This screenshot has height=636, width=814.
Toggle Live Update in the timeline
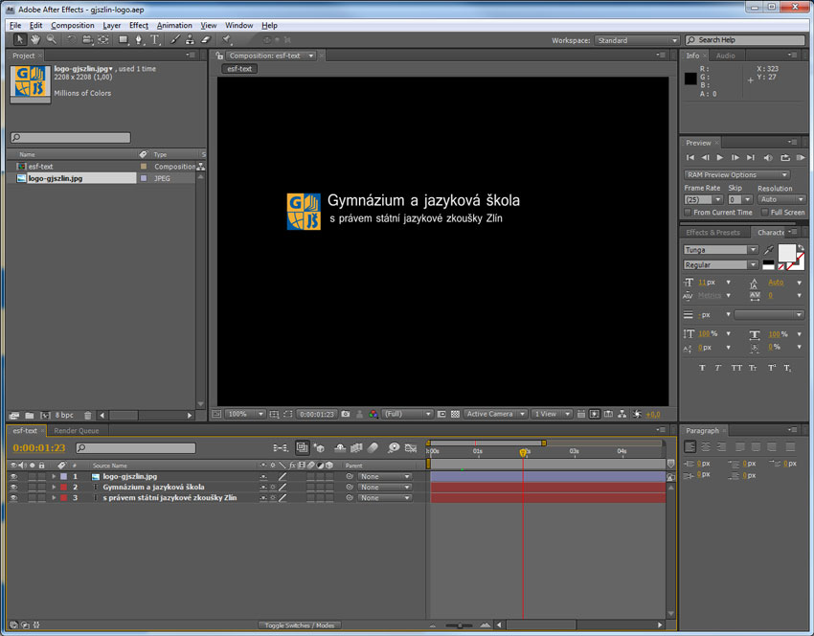tap(302, 447)
